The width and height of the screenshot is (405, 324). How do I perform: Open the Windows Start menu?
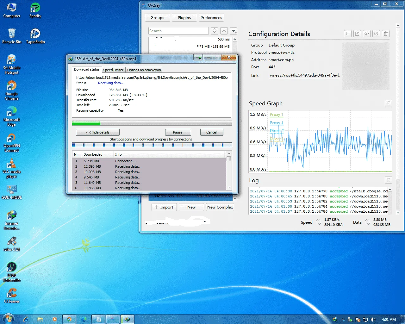click(8, 319)
